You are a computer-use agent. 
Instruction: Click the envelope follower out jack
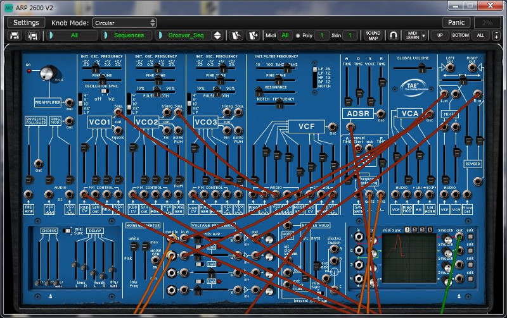click(39, 163)
